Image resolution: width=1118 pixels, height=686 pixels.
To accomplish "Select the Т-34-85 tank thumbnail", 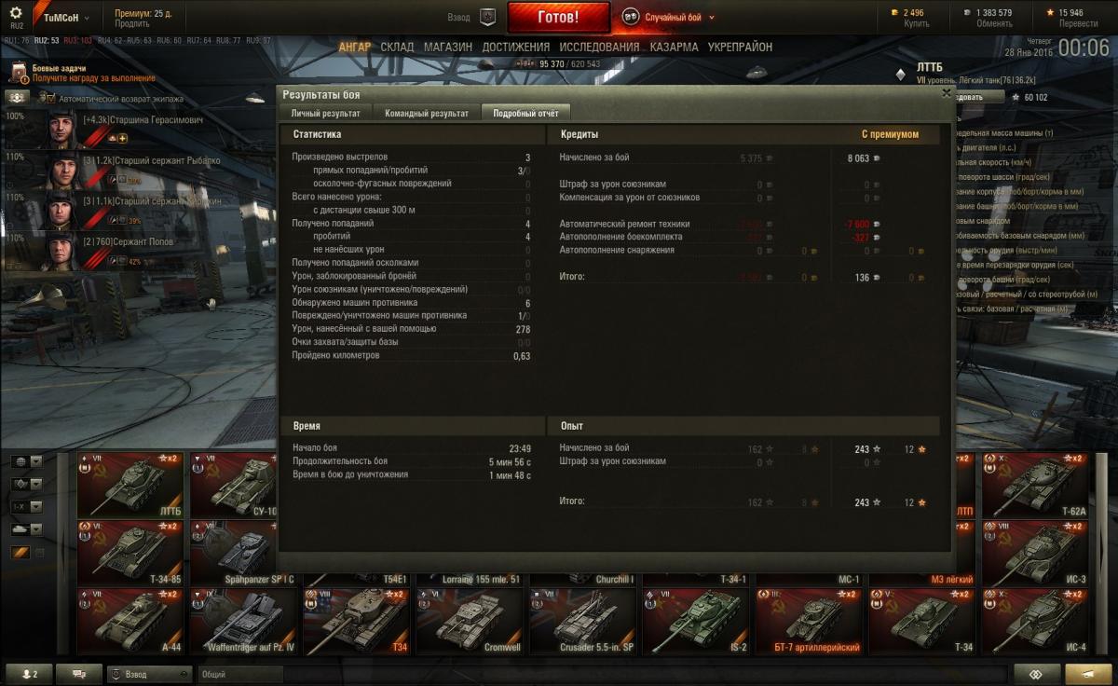I will tap(130, 553).
